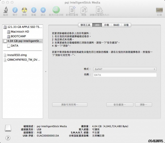Click the New Image toolbar icon

[x=72, y=10]
